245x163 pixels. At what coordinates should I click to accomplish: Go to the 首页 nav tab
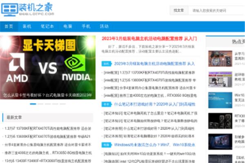click(9, 26)
